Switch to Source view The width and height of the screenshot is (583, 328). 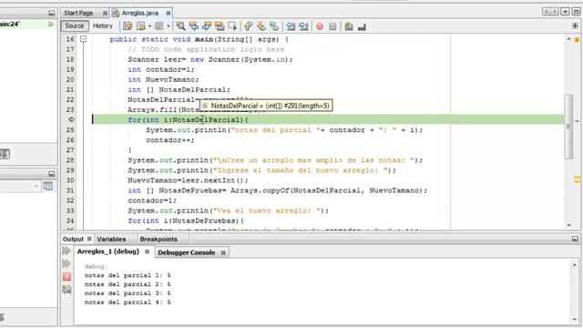(x=75, y=26)
